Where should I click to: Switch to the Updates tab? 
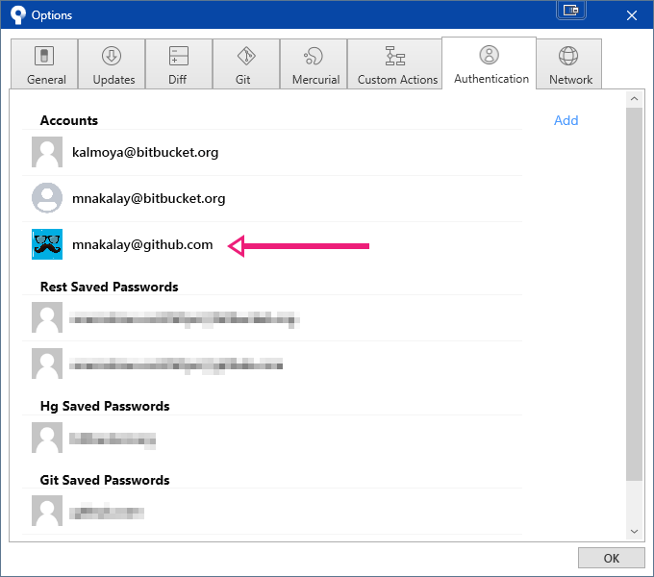112,63
